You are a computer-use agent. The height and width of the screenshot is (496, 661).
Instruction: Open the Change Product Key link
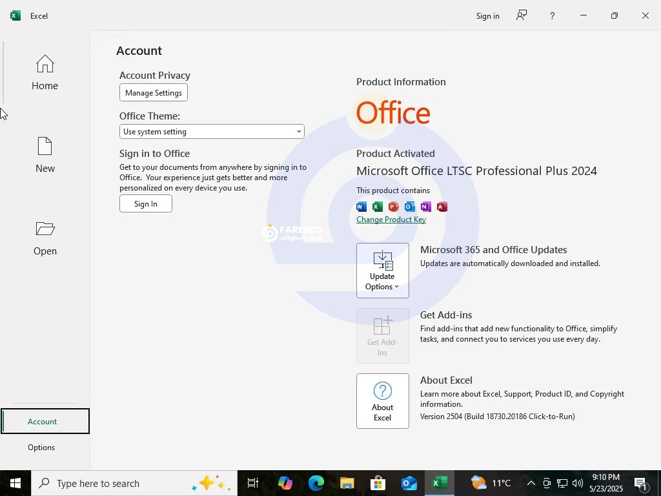click(391, 220)
